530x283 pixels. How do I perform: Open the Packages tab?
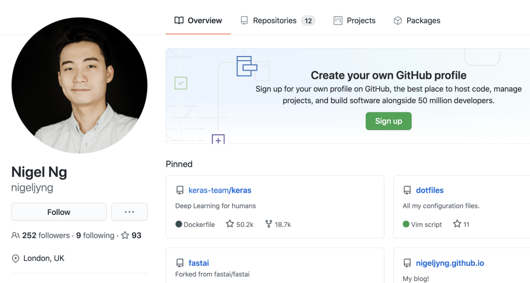[423, 21]
